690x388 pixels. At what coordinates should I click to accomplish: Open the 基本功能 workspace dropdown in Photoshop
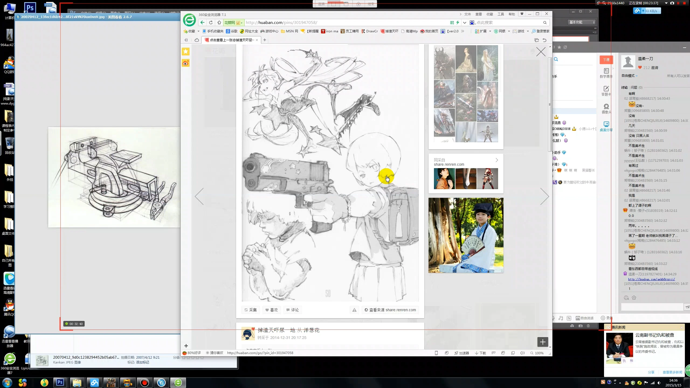[x=582, y=22]
